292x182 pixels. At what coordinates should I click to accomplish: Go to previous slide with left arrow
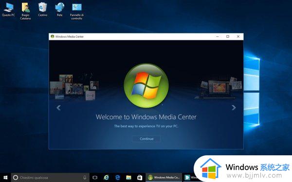coord(58,108)
